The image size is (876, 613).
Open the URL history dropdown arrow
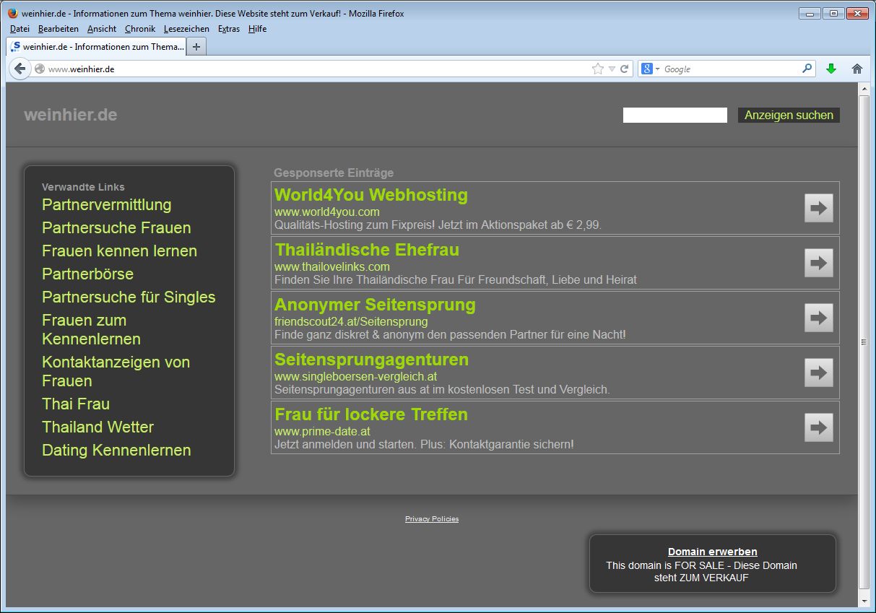(x=612, y=69)
